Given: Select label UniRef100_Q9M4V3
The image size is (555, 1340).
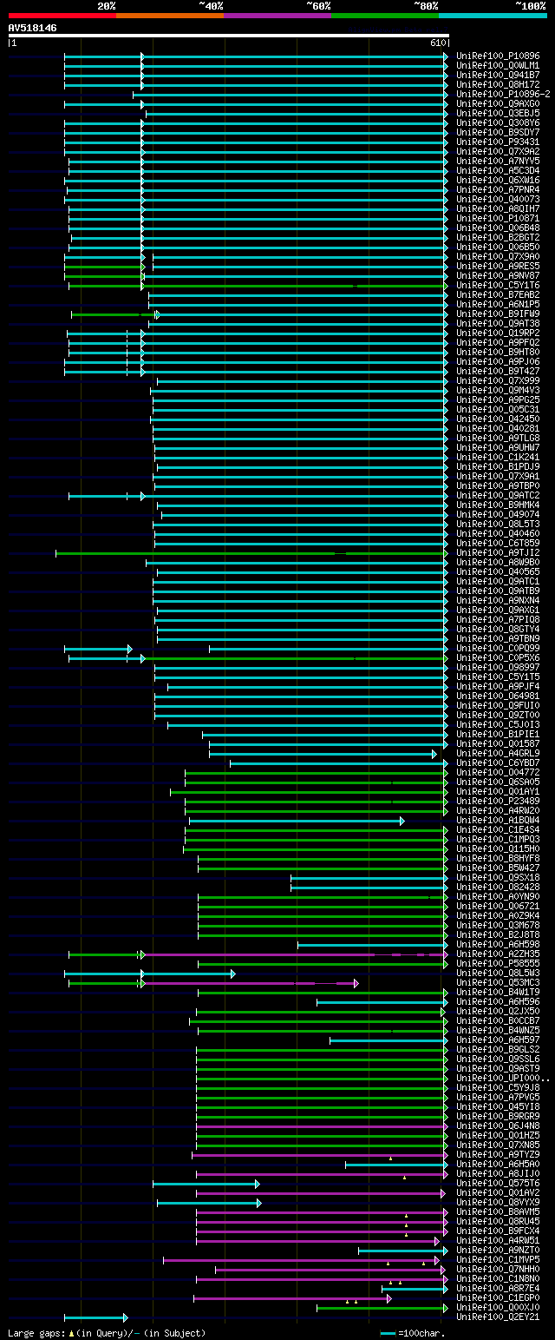Looking at the screenshot, I should click(498, 391).
